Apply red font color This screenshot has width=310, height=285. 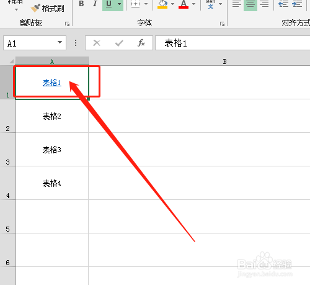point(184,4)
